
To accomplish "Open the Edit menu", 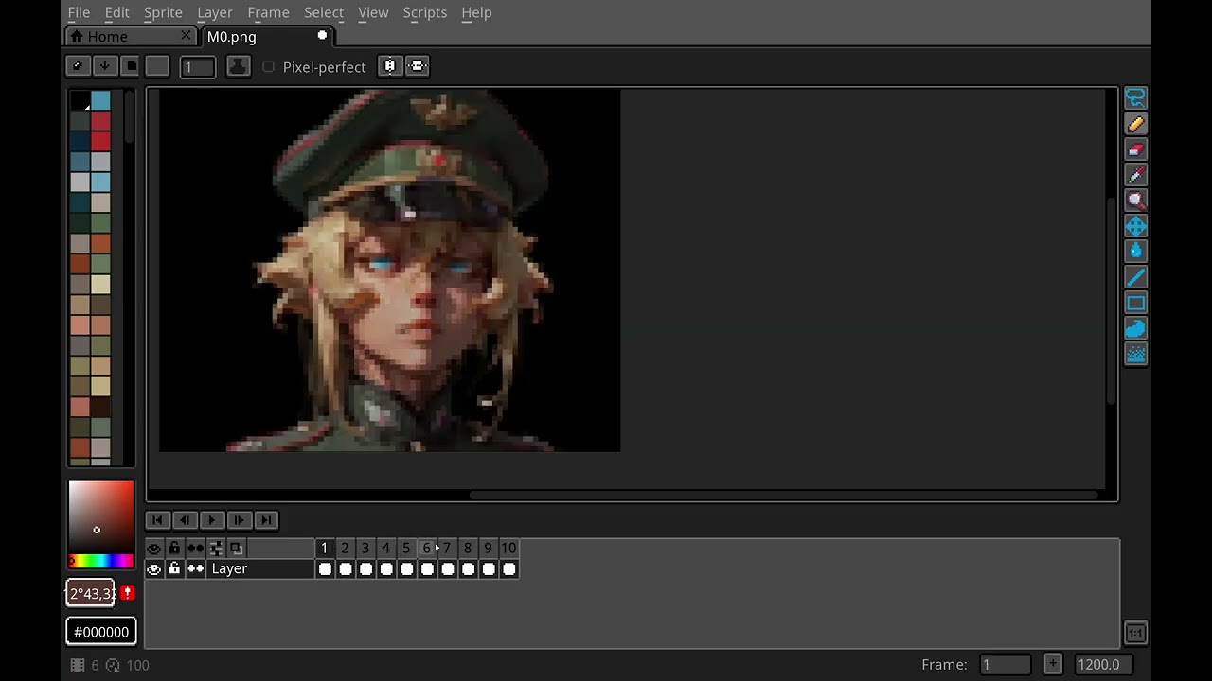I will [116, 12].
